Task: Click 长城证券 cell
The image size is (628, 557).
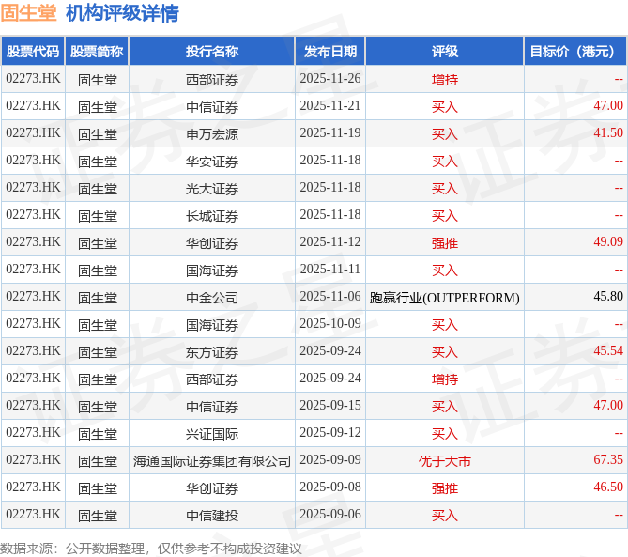Action: tap(212, 216)
